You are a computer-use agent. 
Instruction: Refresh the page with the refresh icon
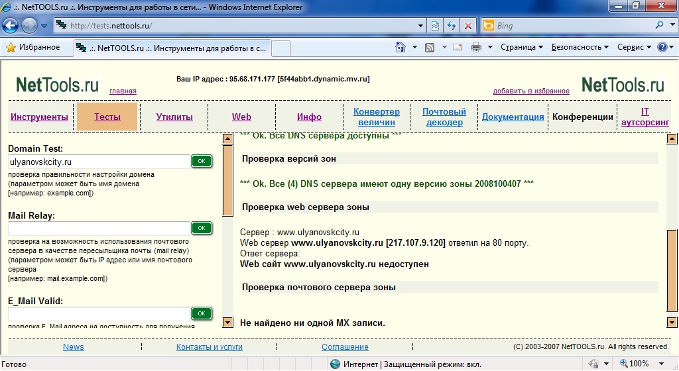pyautogui.click(x=452, y=26)
